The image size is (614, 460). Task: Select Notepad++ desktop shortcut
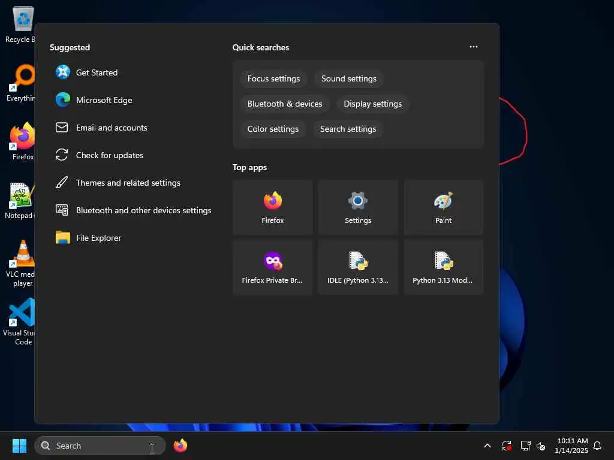[20, 201]
